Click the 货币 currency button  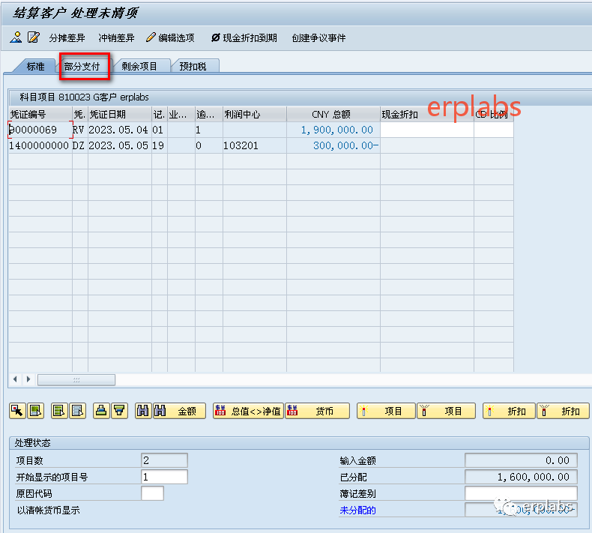pos(317,411)
